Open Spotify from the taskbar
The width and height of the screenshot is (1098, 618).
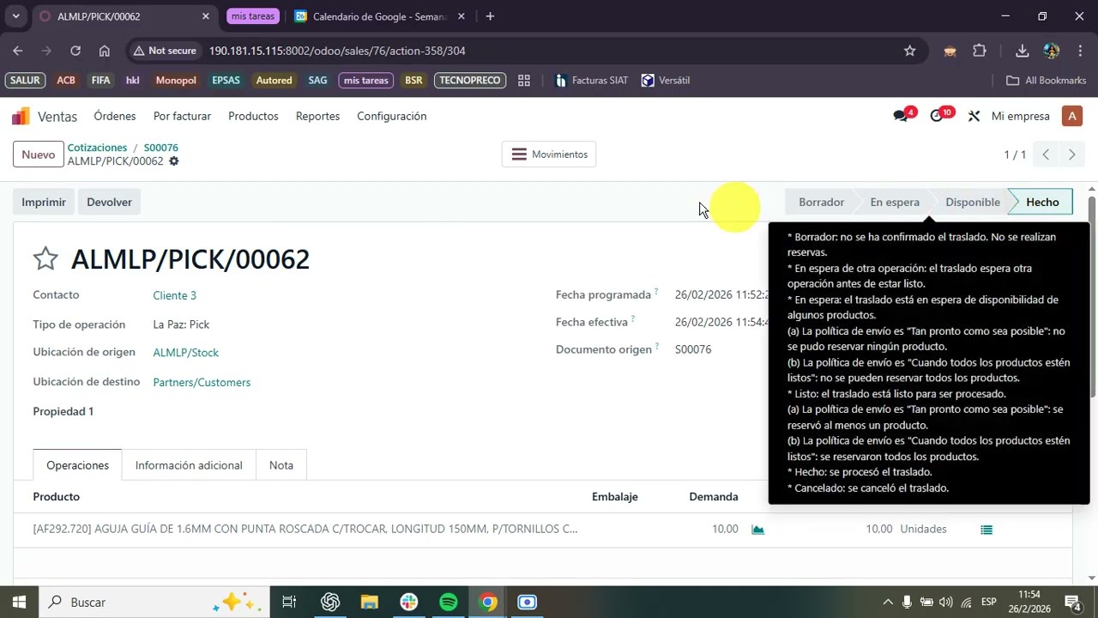[449, 602]
